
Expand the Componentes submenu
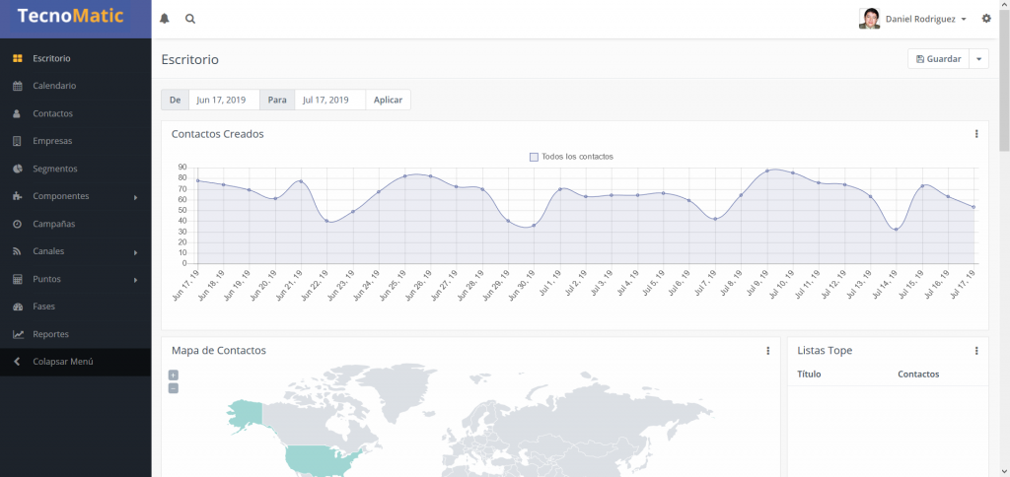[135, 197]
